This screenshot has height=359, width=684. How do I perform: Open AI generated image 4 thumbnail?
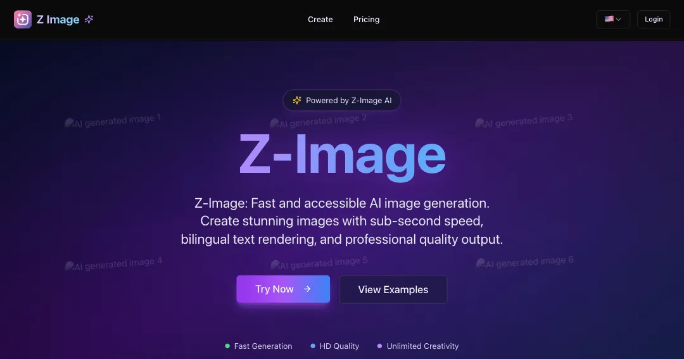click(x=113, y=263)
